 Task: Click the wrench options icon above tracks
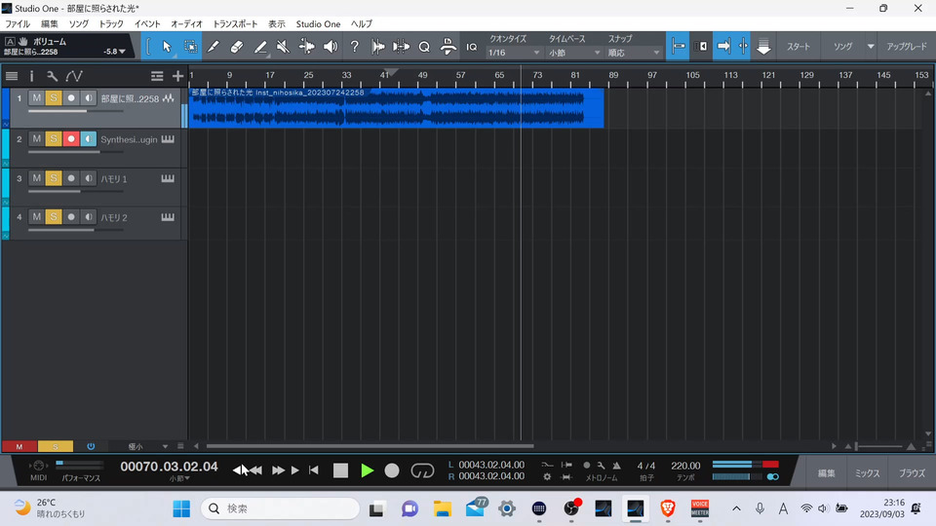point(52,76)
